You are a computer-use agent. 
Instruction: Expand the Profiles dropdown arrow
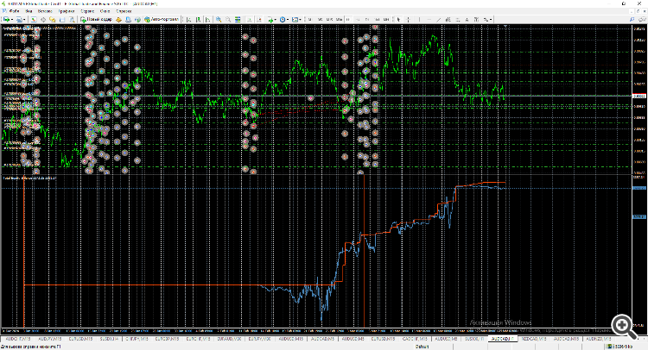(x=24, y=19)
